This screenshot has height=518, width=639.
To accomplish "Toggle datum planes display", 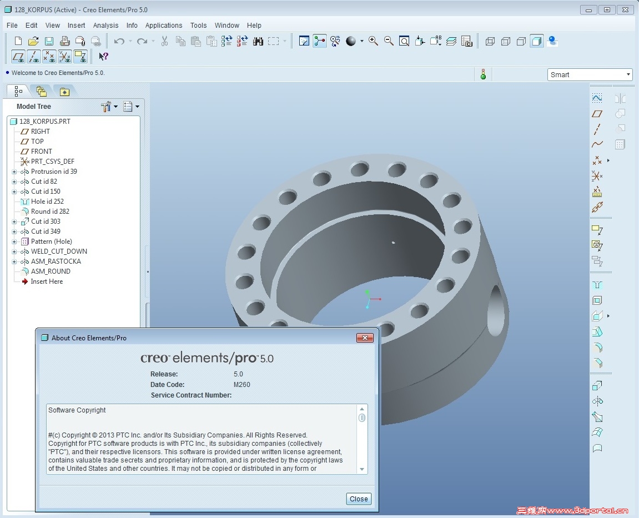I will tap(18, 56).
